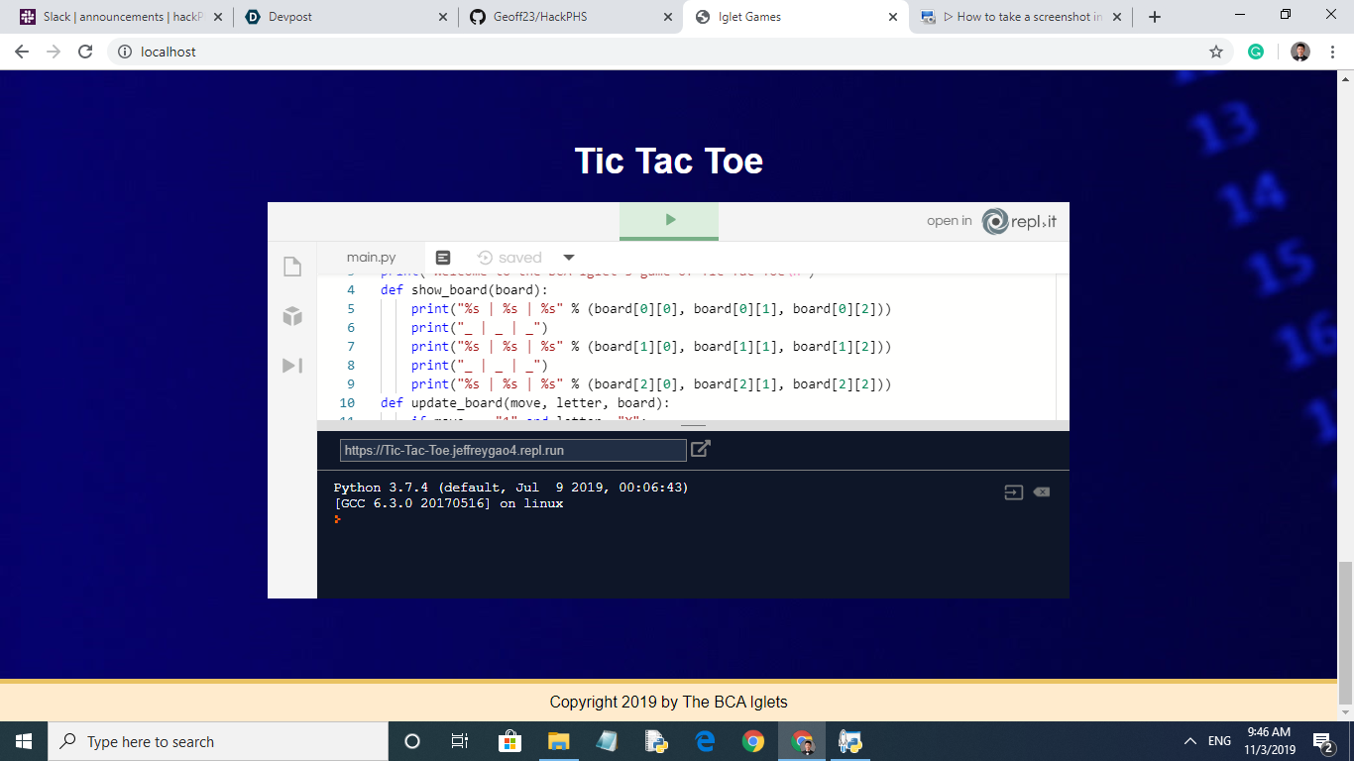The width and height of the screenshot is (1354, 761).
Task: Click the Python 3.7.4 version text
Action: pyautogui.click(x=510, y=488)
